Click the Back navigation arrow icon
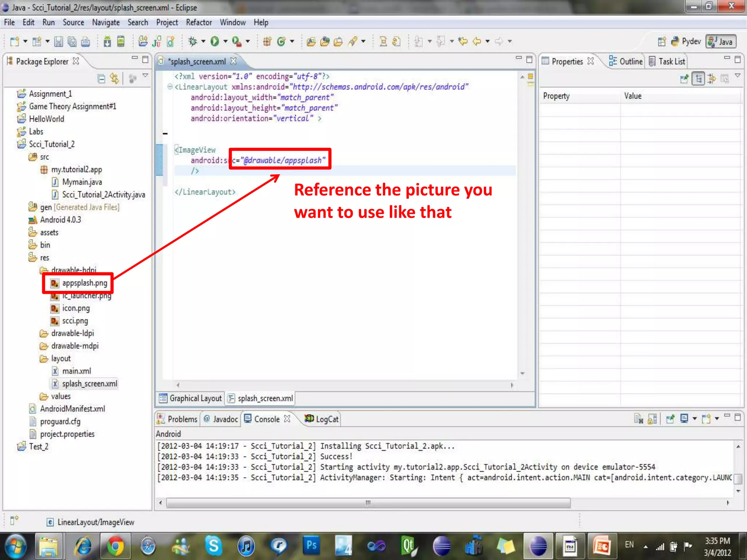The width and height of the screenshot is (747, 560). coord(477,41)
